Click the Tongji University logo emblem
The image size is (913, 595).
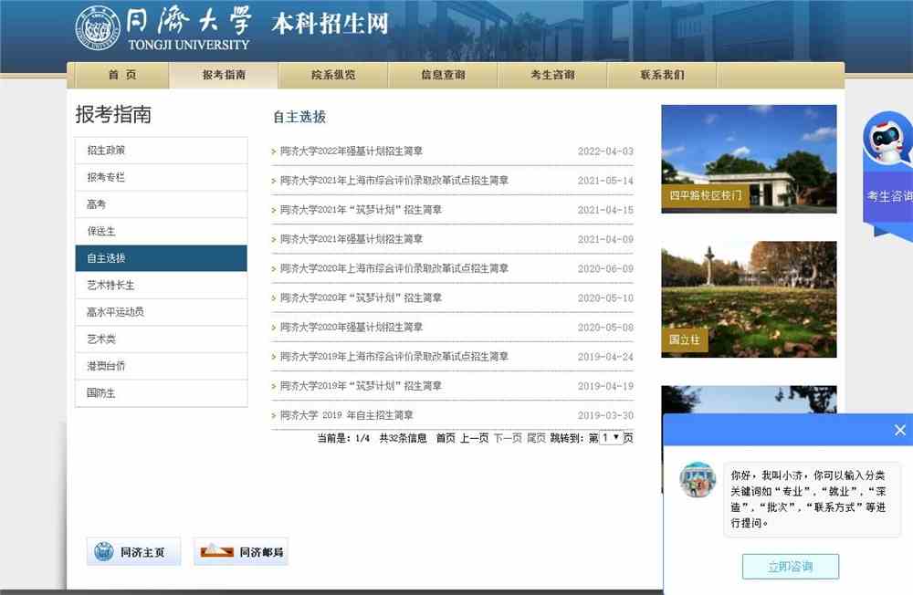pyautogui.click(x=98, y=27)
